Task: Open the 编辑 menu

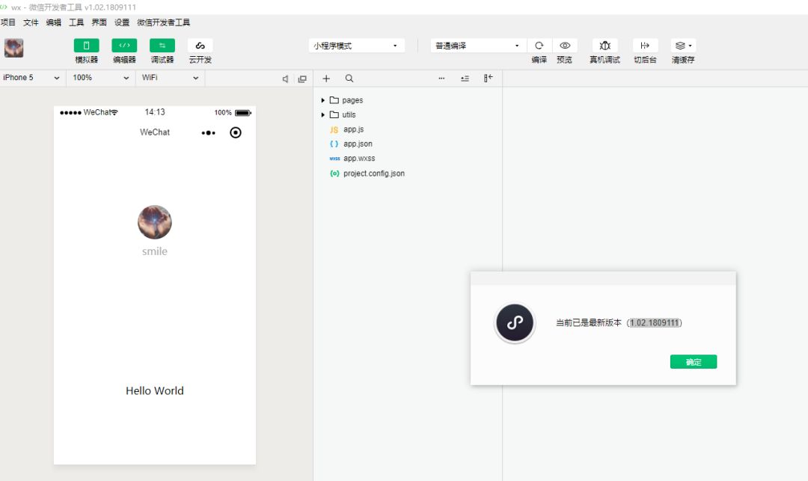Action: tap(54, 22)
